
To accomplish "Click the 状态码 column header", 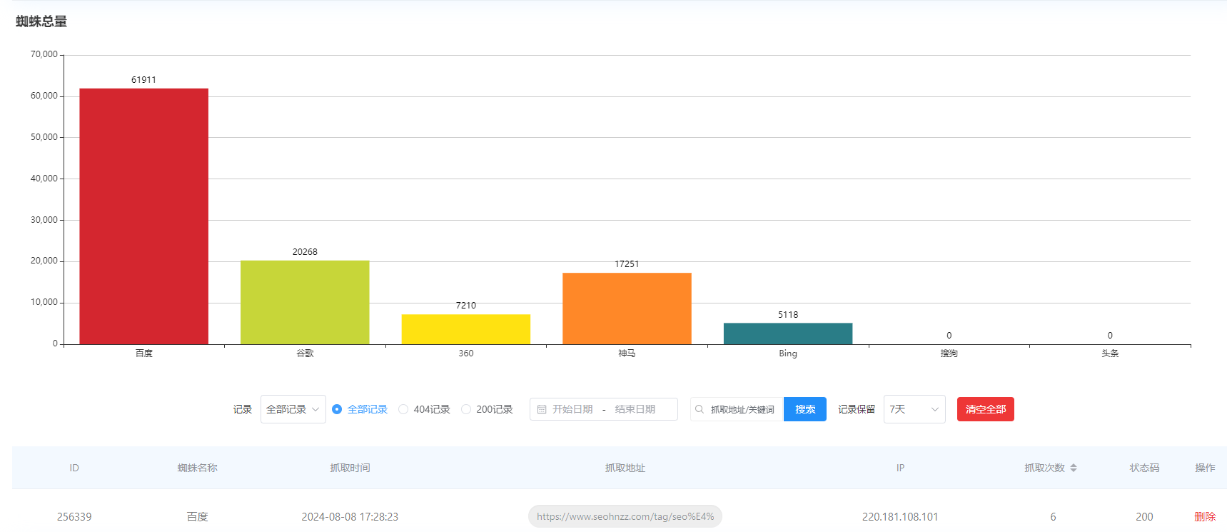I will coord(1144,468).
